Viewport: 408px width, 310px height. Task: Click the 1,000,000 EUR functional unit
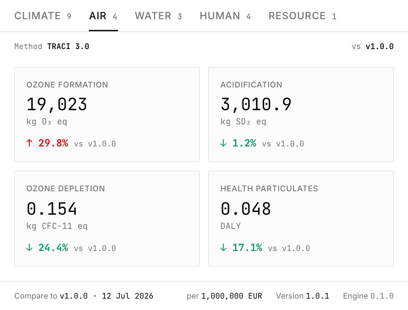coord(232,296)
